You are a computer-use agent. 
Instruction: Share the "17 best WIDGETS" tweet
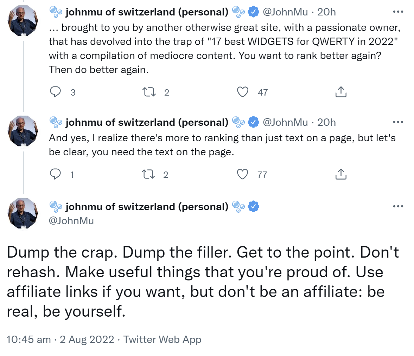click(x=340, y=92)
